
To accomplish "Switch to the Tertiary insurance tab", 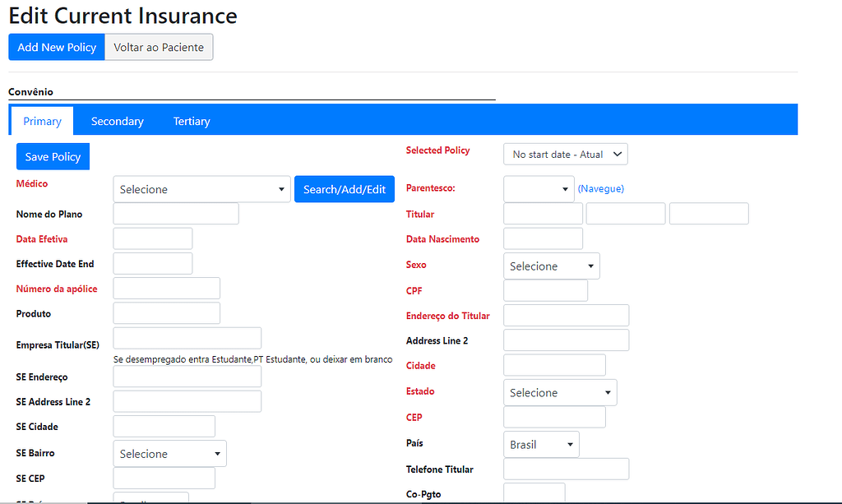I will click(192, 121).
